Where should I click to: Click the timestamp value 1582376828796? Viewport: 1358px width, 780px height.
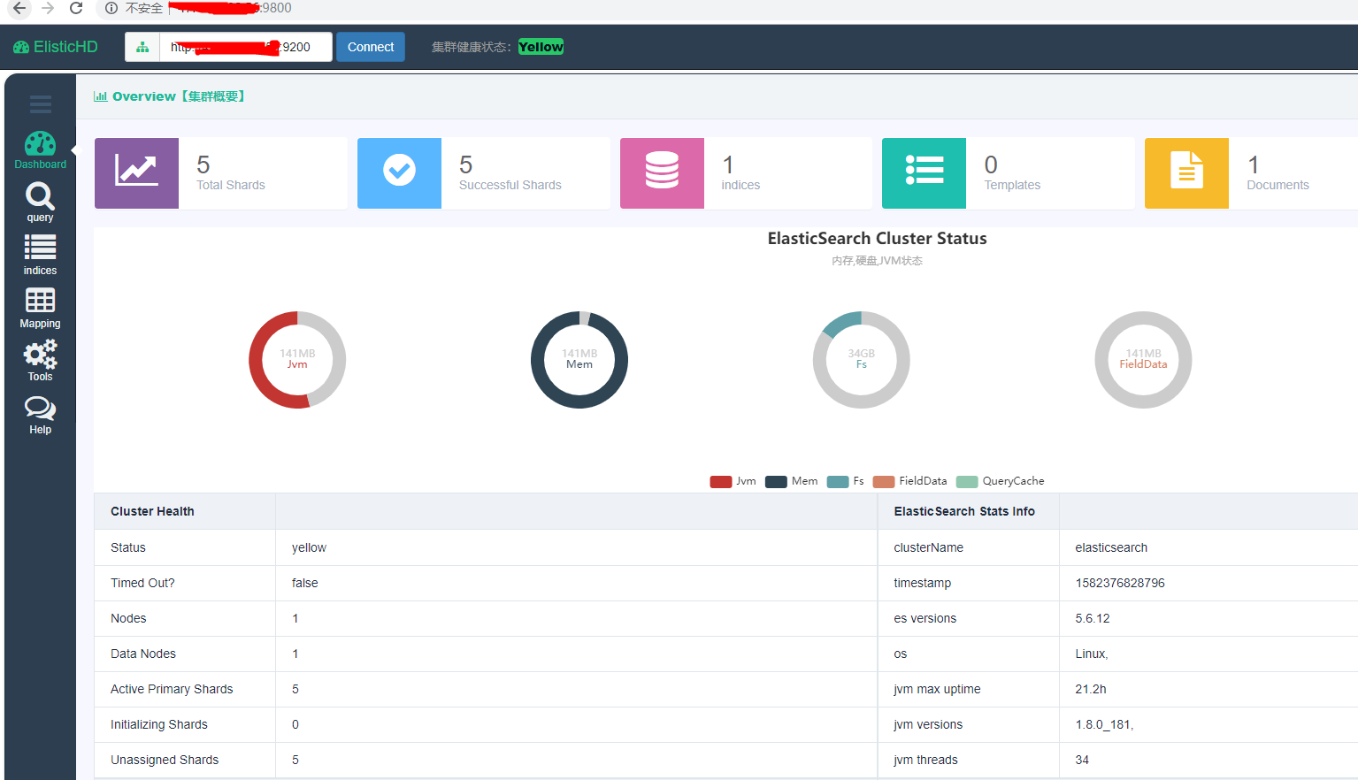1120,583
